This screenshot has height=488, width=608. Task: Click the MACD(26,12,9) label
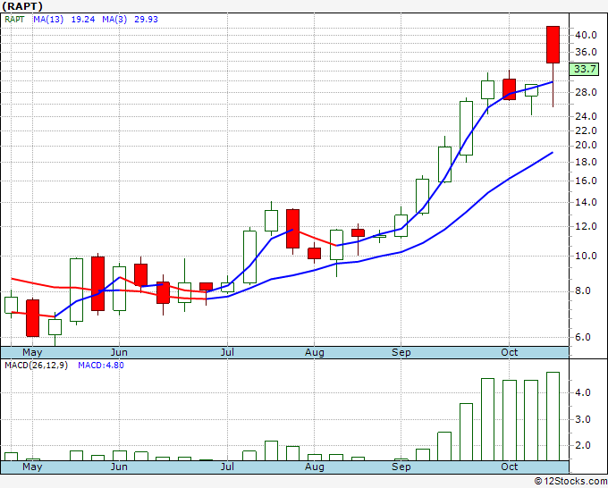36,366
